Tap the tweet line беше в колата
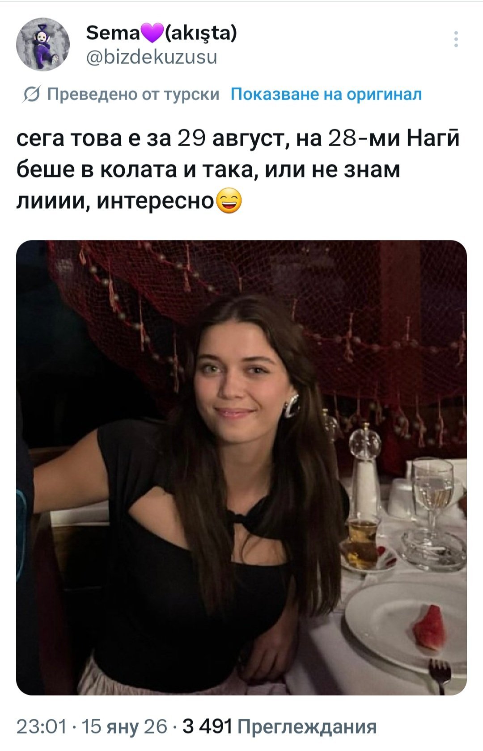The image size is (483, 751). pos(208,169)
